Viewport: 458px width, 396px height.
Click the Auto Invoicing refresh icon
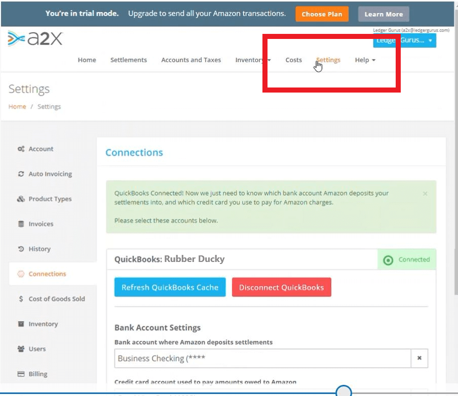[21, 174]
